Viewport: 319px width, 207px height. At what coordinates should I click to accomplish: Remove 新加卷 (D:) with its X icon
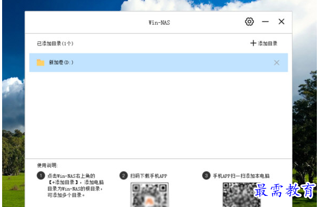(x=277, y=62)
